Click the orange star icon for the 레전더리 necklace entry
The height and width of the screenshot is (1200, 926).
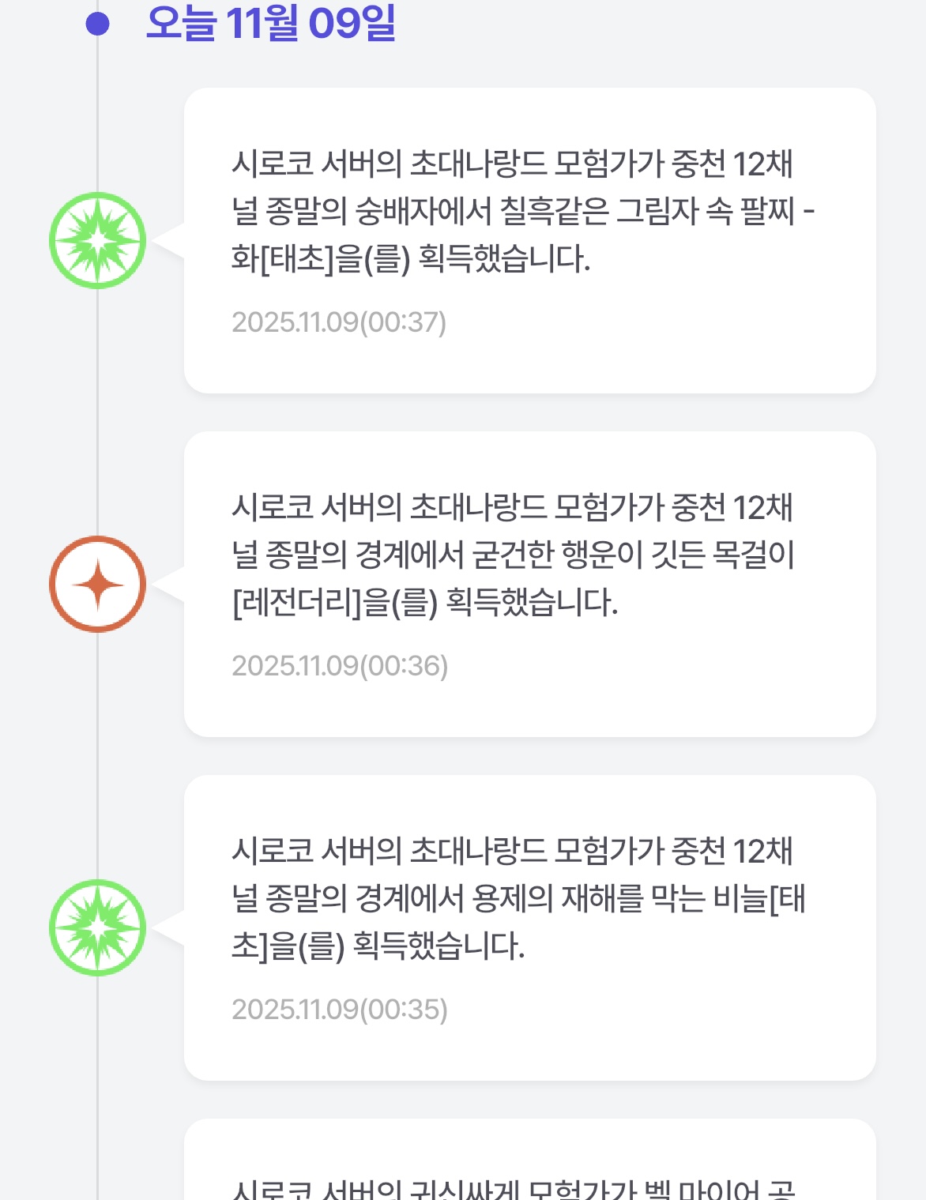(x=98, y=584)
